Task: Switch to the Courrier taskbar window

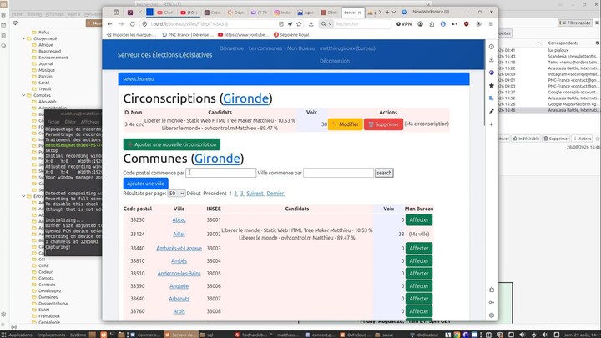Action: click(145, 335)
